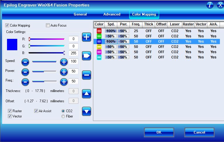Move selected color up with up arrow
This screenshot has width=224, height=142.
pos(87,94)
